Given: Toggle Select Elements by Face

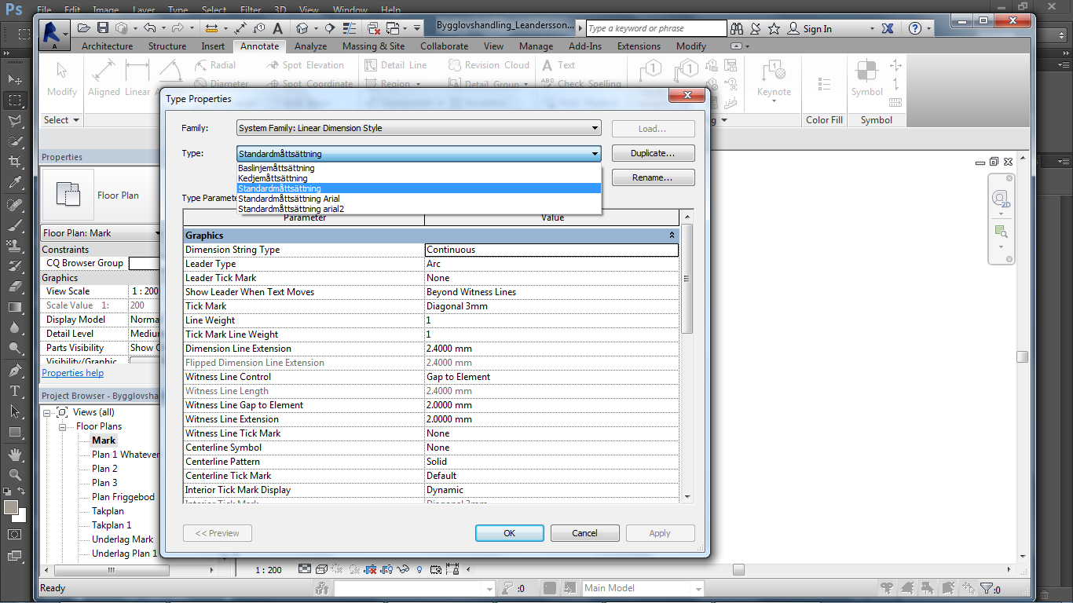Looking at the screenshot, I should click(x=948, y=588).
